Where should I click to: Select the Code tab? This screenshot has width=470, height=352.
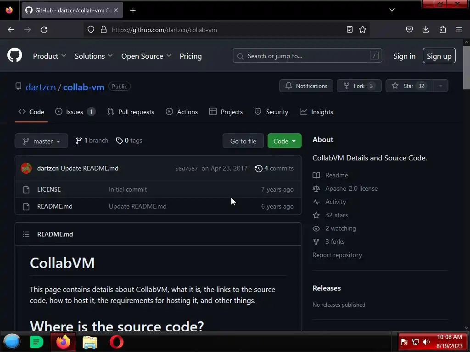pos(31,112)
